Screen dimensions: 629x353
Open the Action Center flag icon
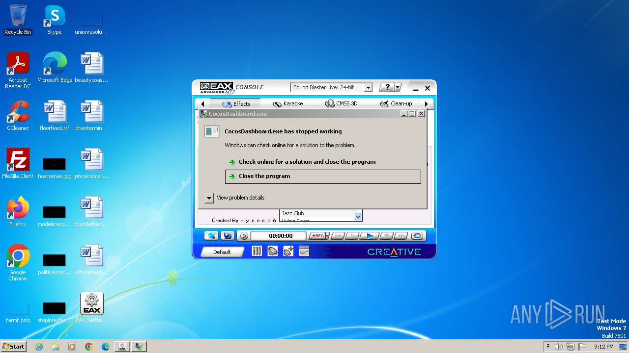pyautogui.click(x=582, y=347)
